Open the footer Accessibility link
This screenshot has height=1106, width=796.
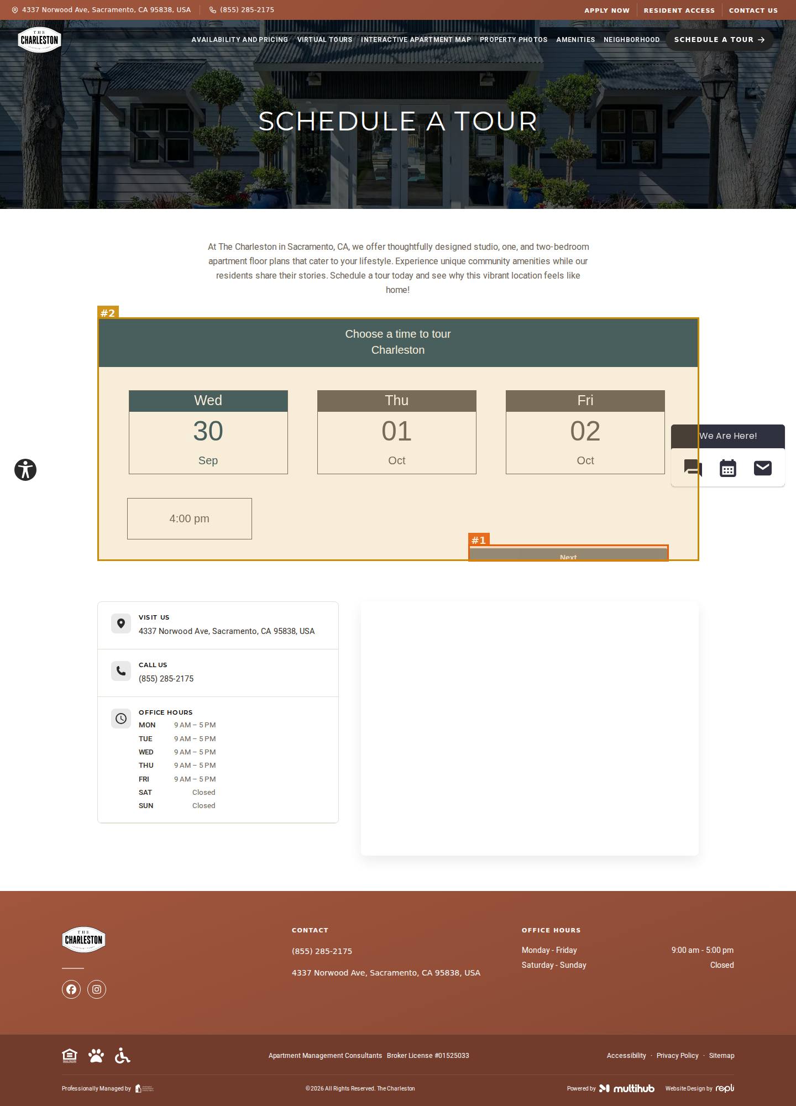tap(626, 1056)
